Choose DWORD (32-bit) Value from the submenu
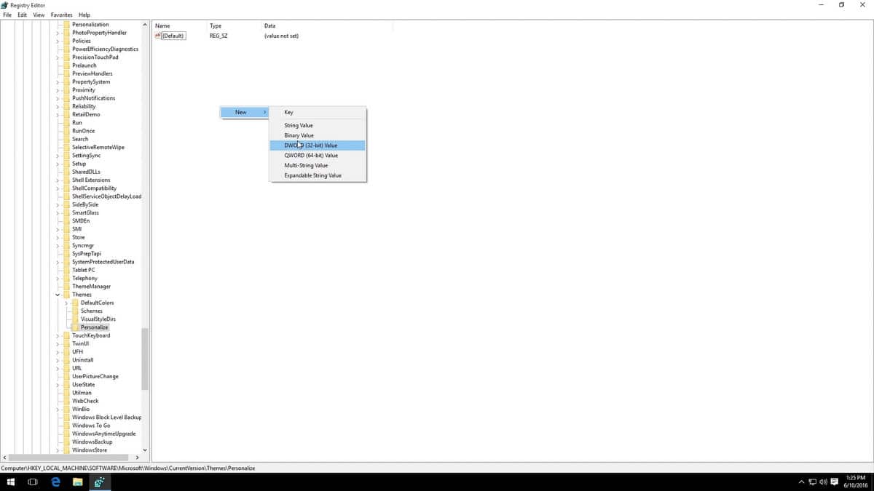The image size is (874, 491). point(317,145)
